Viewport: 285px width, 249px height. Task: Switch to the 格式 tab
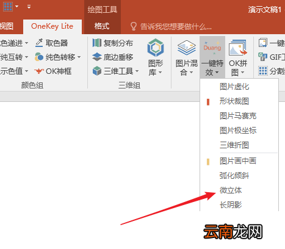(102, 26)
